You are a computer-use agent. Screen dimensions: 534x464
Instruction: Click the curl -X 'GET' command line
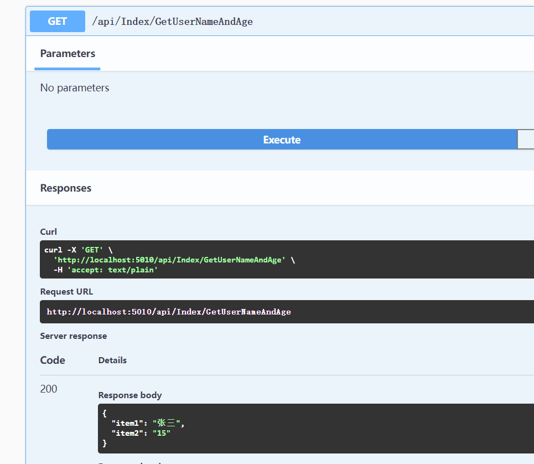(78, 250)
